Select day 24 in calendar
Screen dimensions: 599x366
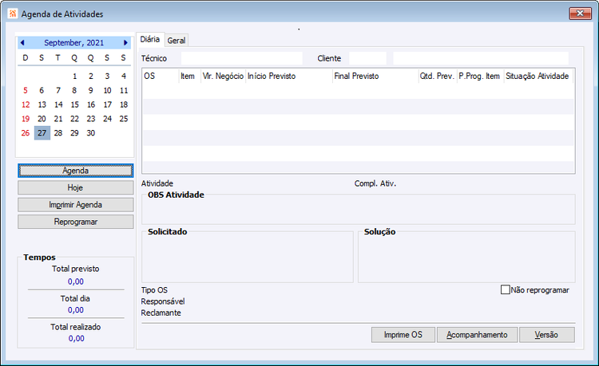click(x=107, y=119)
